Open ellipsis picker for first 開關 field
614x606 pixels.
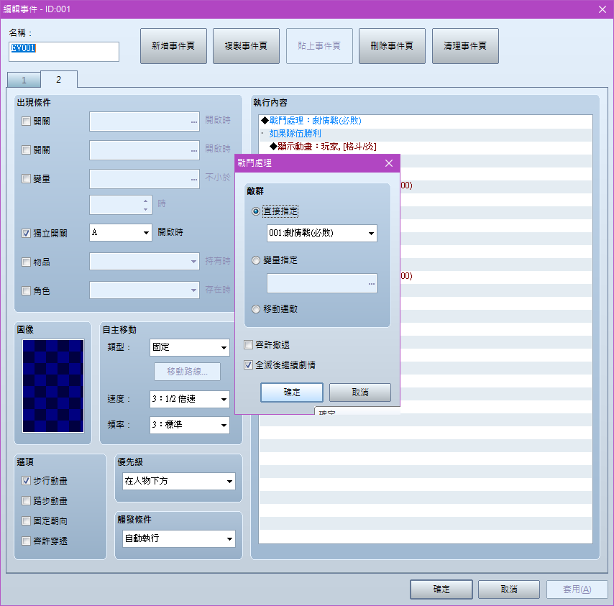coord(194,121)
